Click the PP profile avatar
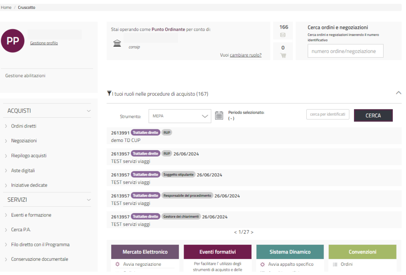The width and height of the screenshot is (406, 275). tap(13, 41)
